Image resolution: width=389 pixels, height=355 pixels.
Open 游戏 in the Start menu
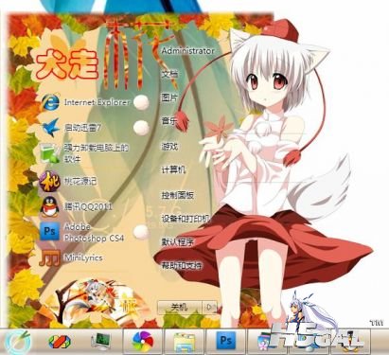pos(169,146)
